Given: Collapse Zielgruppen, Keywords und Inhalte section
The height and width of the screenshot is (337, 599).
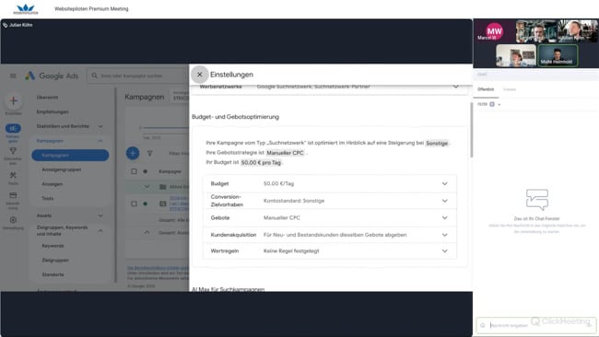Looking at the screenshot, I should pyautogui.click(x=100, y=230).
